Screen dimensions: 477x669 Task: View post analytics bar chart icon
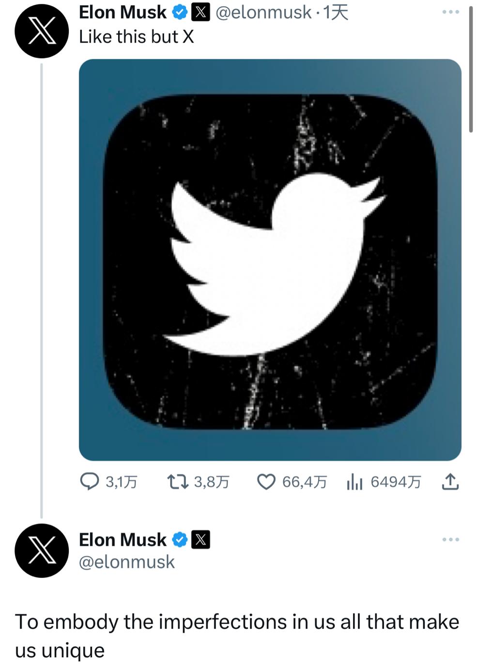pyautogui.click(x=354, y=482)
